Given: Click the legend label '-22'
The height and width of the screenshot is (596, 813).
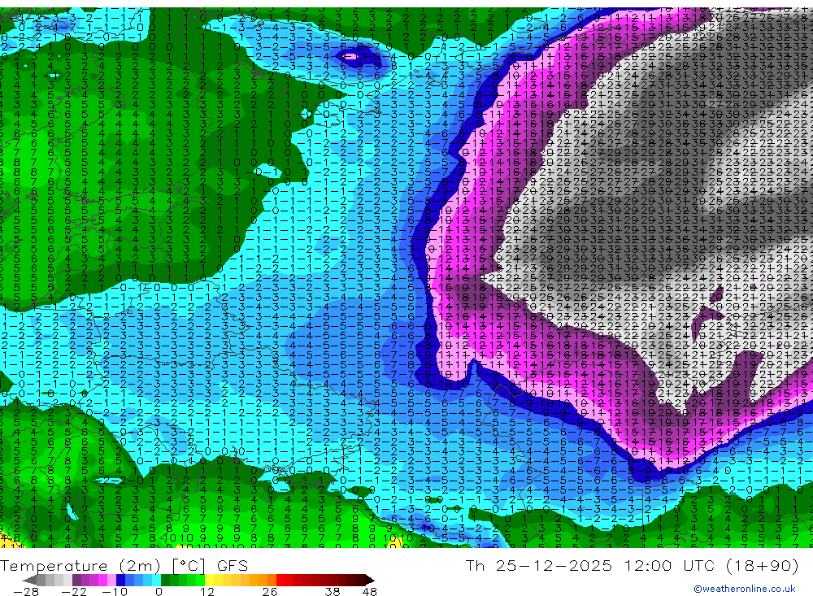Looking at the screenshot, I should click(74, 592).
